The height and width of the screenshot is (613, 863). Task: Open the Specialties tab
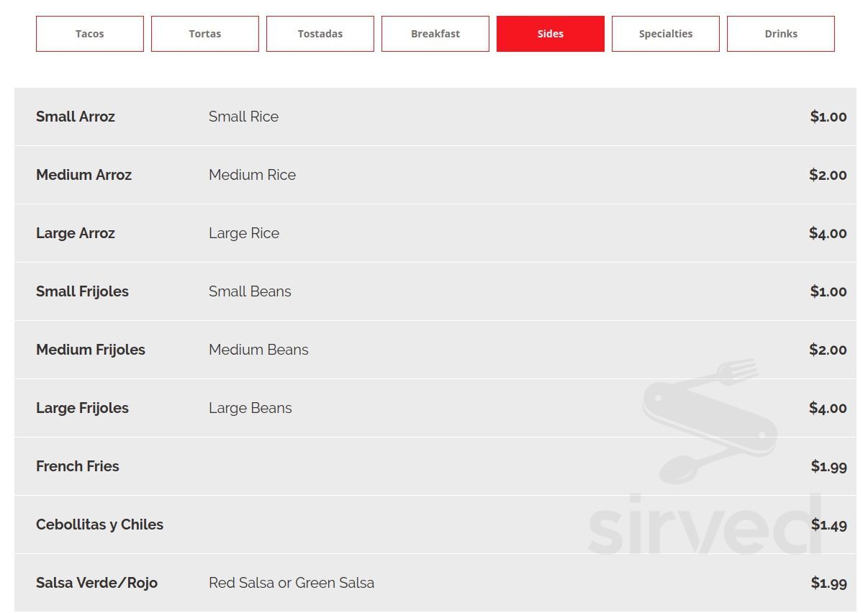point(666,34)
